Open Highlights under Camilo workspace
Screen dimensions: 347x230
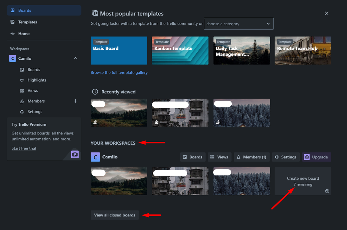pos(37,80)
